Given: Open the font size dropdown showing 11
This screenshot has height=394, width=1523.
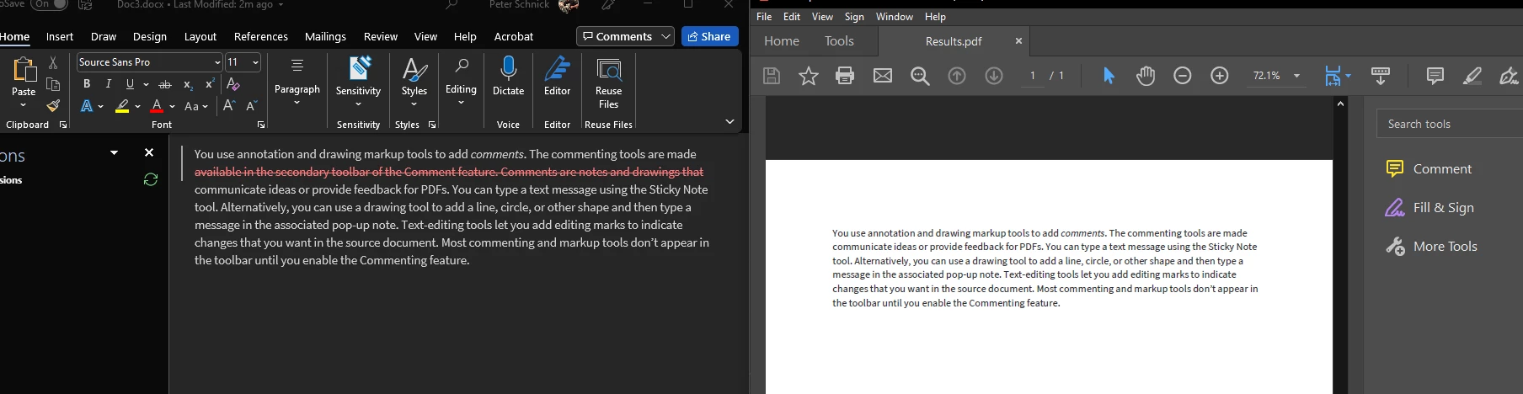Looking at the screenshot, I should (x=255, y=62).
